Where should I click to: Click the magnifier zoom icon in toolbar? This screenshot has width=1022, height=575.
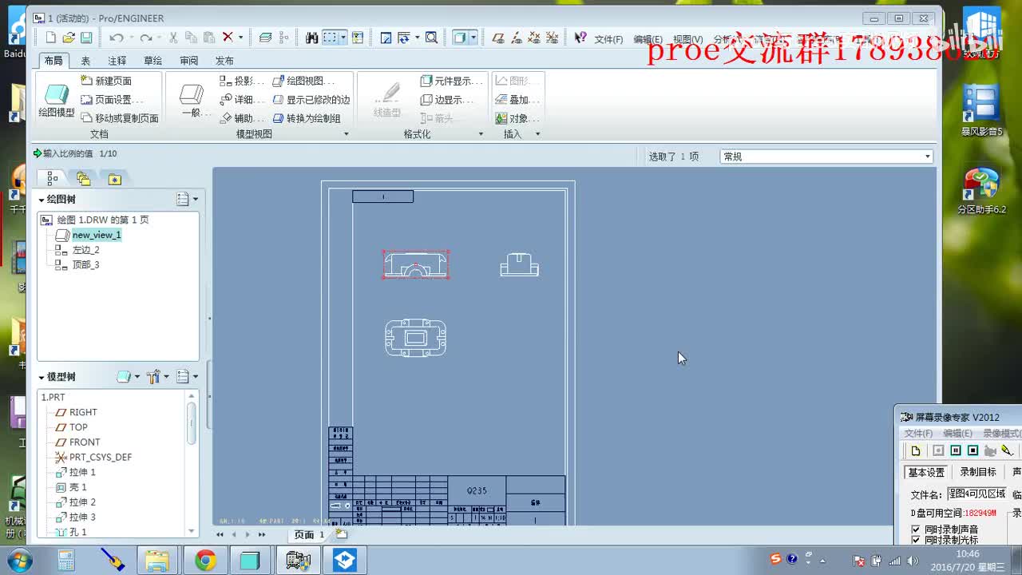(x=431, y=38)
